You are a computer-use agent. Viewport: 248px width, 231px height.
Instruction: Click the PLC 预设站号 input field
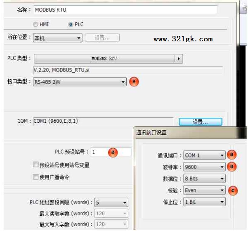pos(99,152)
